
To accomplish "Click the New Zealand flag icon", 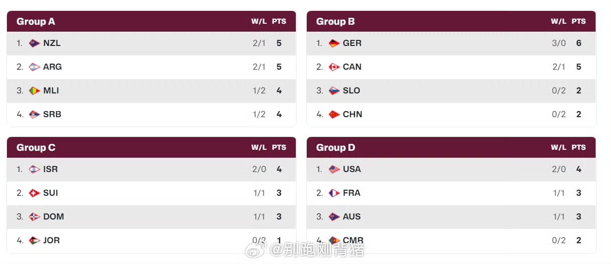I will coord(34,43).
